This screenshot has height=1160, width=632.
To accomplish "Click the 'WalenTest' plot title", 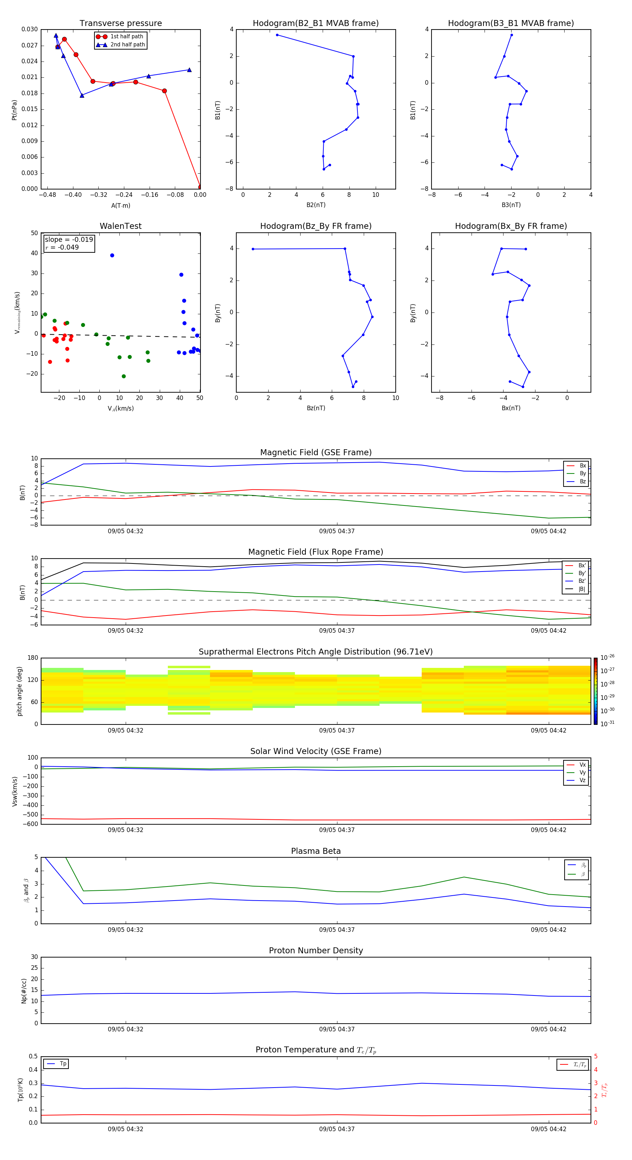I will (x=120, y=226).
